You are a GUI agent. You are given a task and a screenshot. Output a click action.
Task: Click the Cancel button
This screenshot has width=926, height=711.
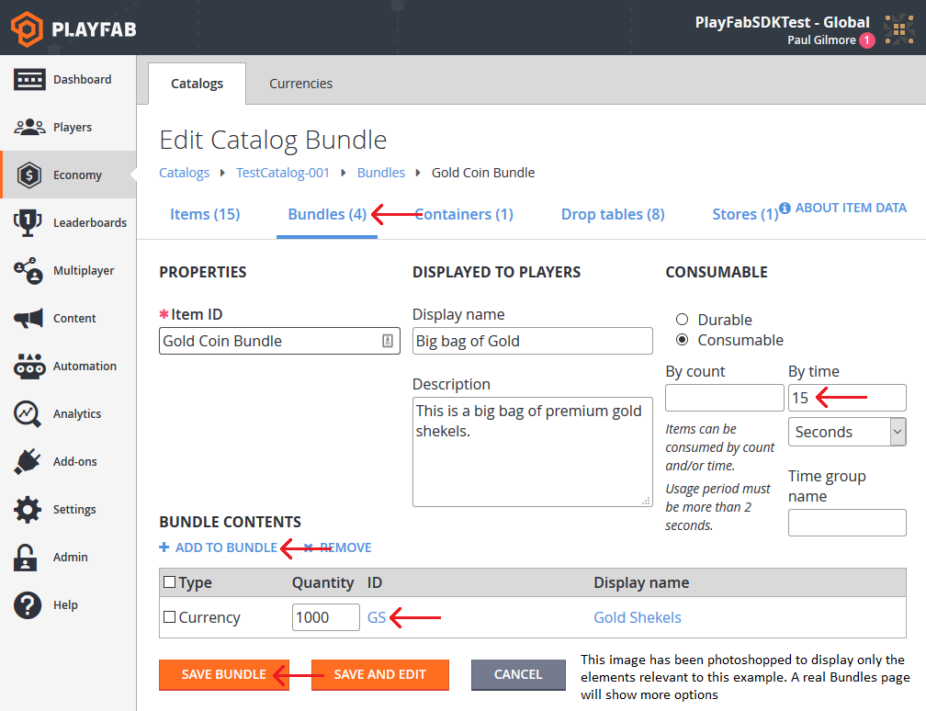click(x=518, y=674)
